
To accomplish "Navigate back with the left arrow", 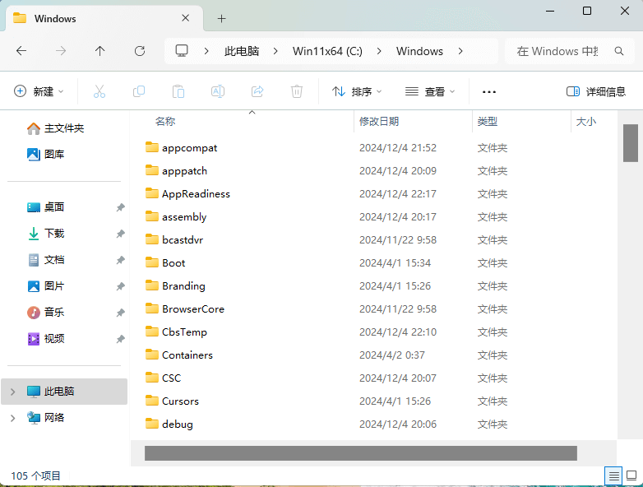I will pos(21,51).
